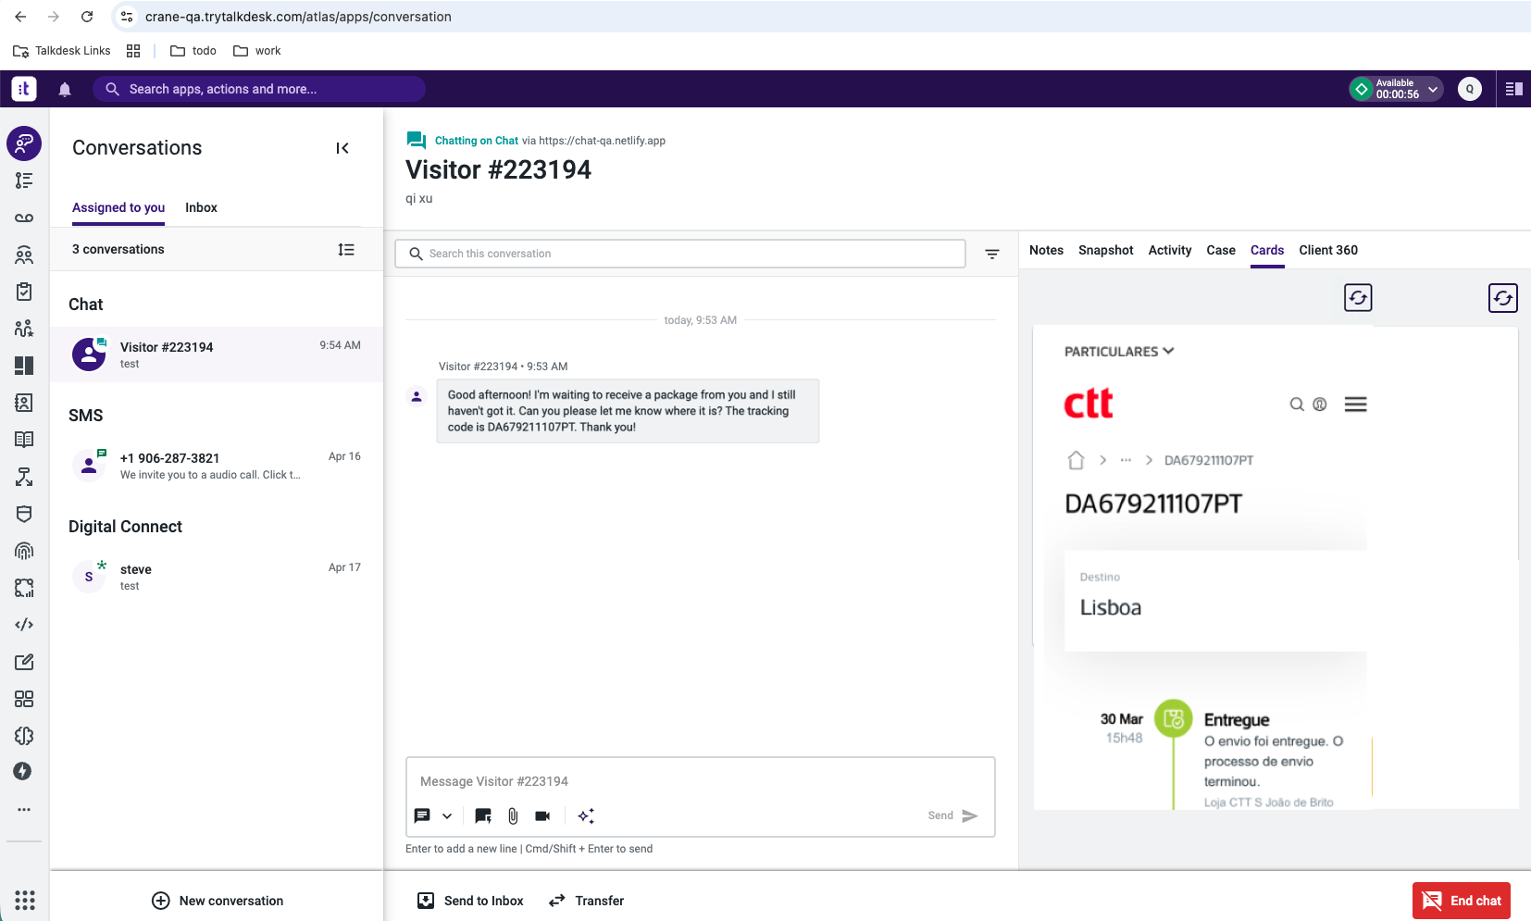Click the End chat button
Screen dimensions: 1531x921
click(1461, 900)
